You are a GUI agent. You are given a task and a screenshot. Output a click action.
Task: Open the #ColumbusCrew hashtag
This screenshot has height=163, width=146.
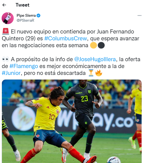[66, 38]
